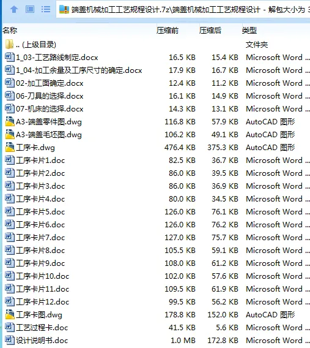Image resolution: width=310 pixels, height=348 pixels.
Task: Open the parent folder (上级目录) icon
Action: point(10,44)
